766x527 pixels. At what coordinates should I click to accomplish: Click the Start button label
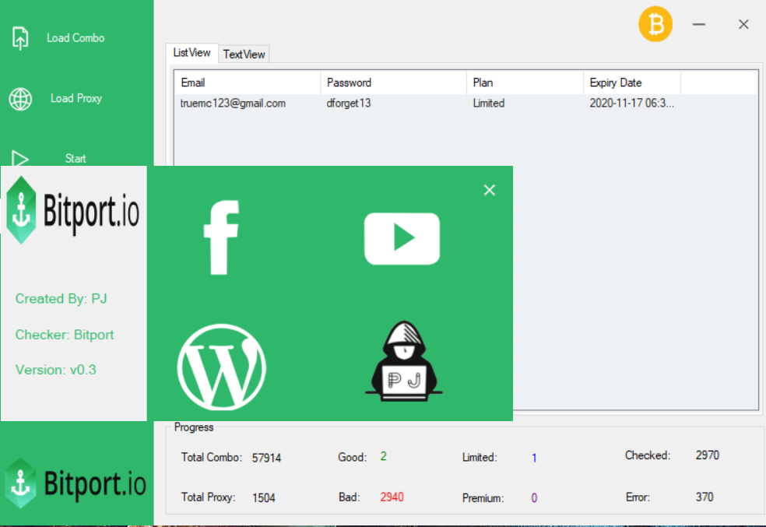[76, 158]
